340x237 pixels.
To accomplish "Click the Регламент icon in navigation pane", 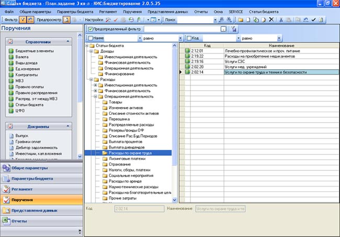I will coord(6,189).
